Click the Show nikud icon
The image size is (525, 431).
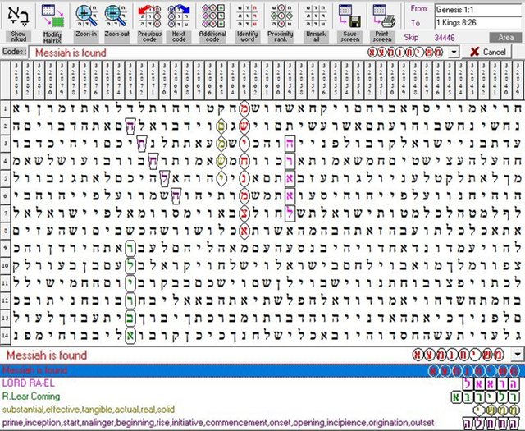pos(18,16)
